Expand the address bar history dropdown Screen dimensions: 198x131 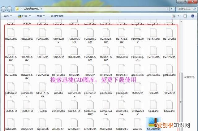point(168,9)
